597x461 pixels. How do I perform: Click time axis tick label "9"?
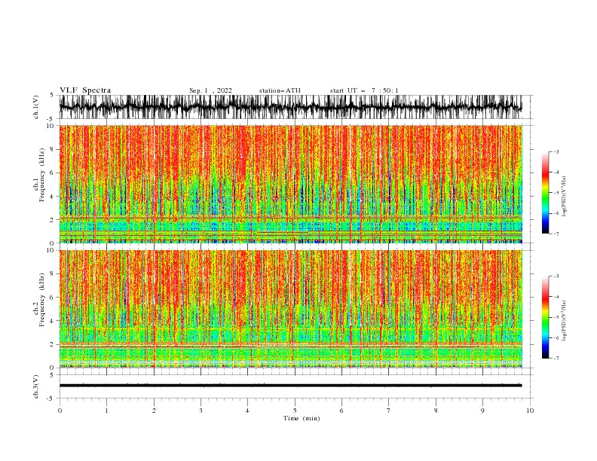[x=482, y=411]
